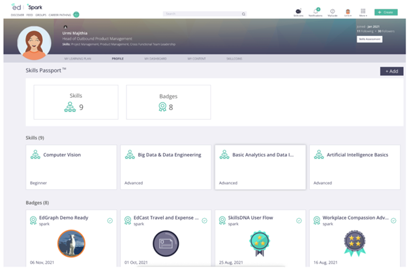Open the More apps grid menu
The width and height of the screenshot is (407, 277).
click(363, 11)
